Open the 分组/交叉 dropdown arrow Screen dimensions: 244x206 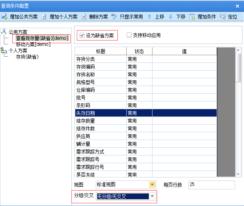(152, 196)
